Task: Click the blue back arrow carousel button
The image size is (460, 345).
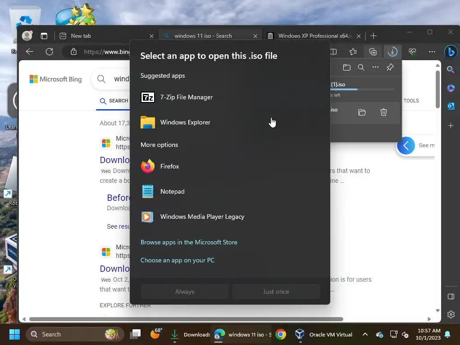Action: click(406, 146)
